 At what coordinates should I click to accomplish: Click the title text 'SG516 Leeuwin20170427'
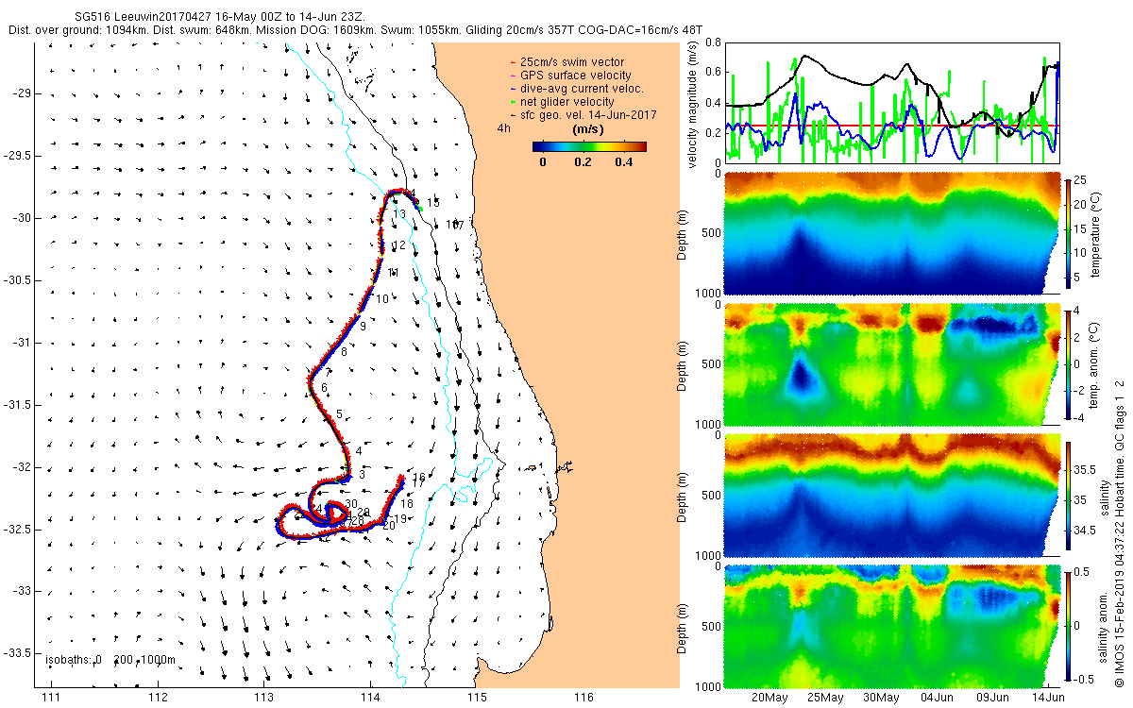coord(144,17)
